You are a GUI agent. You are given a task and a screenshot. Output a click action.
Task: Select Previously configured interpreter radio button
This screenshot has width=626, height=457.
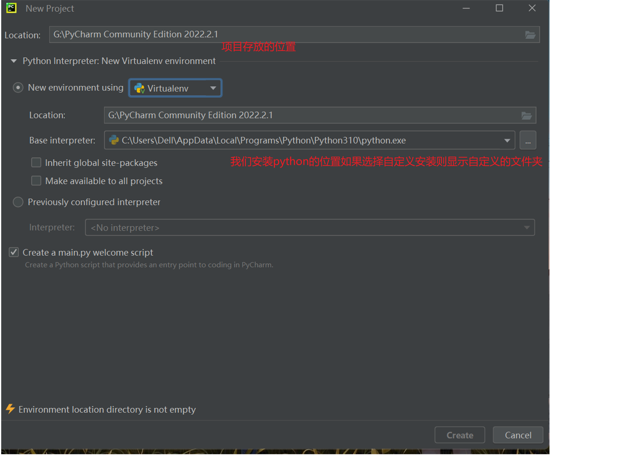pyautogui.click(x=18, y=202)
